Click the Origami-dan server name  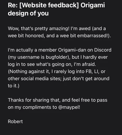72,50
